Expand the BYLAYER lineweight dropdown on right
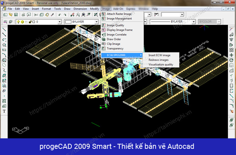 tap(194, 22)
